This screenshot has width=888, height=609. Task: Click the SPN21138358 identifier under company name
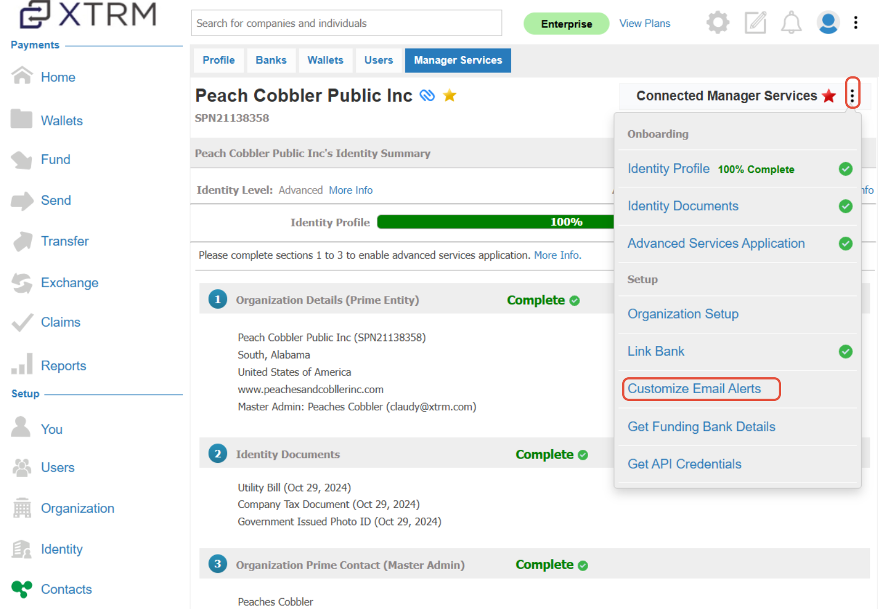coord(232,118)
